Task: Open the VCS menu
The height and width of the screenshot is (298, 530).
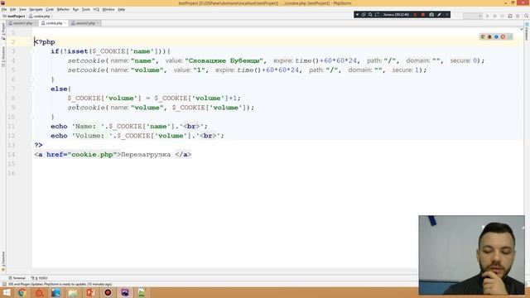Action: point(96,9)
